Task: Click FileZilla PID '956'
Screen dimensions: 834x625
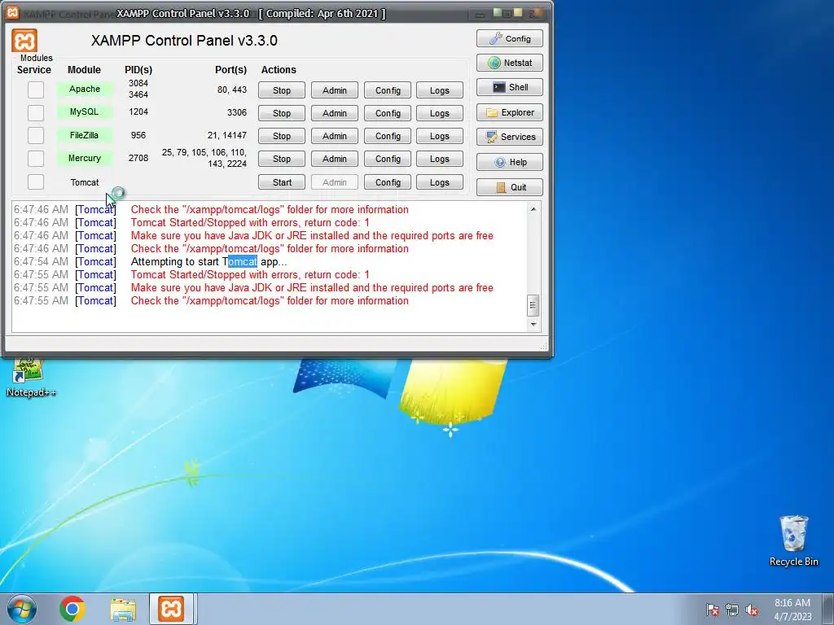Action: pyautogui.click(x=138, y=135)
